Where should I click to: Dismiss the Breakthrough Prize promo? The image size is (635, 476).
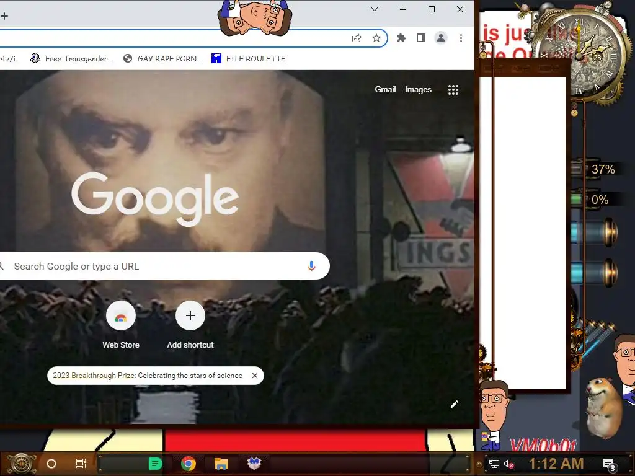point(255,376)
